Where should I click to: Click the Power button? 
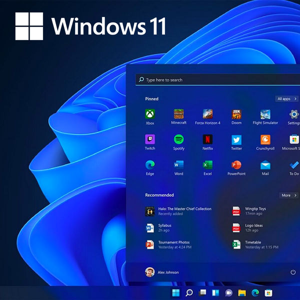(x=293, y=272)
